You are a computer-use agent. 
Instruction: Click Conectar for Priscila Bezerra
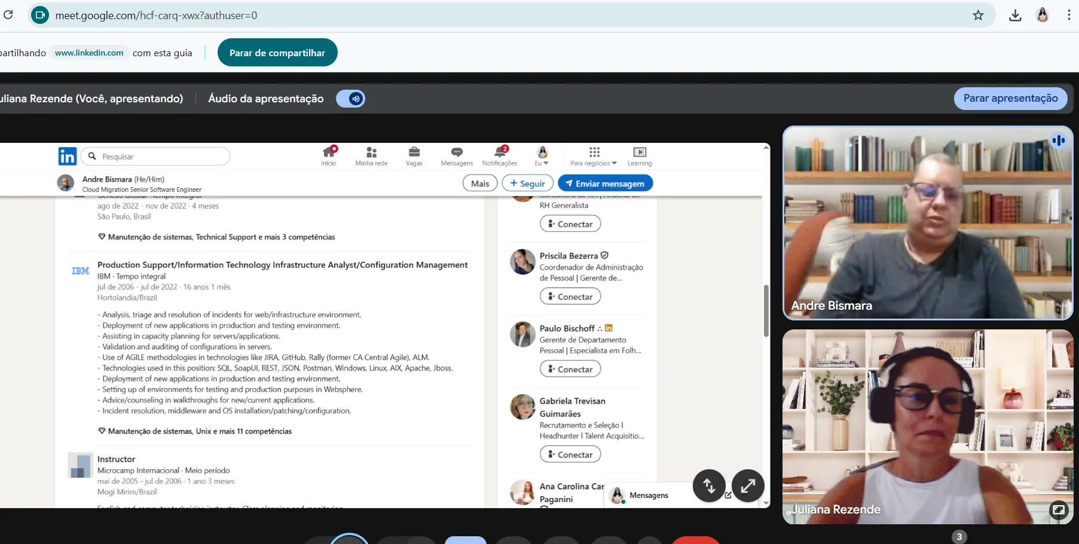[x=570, y=297]
